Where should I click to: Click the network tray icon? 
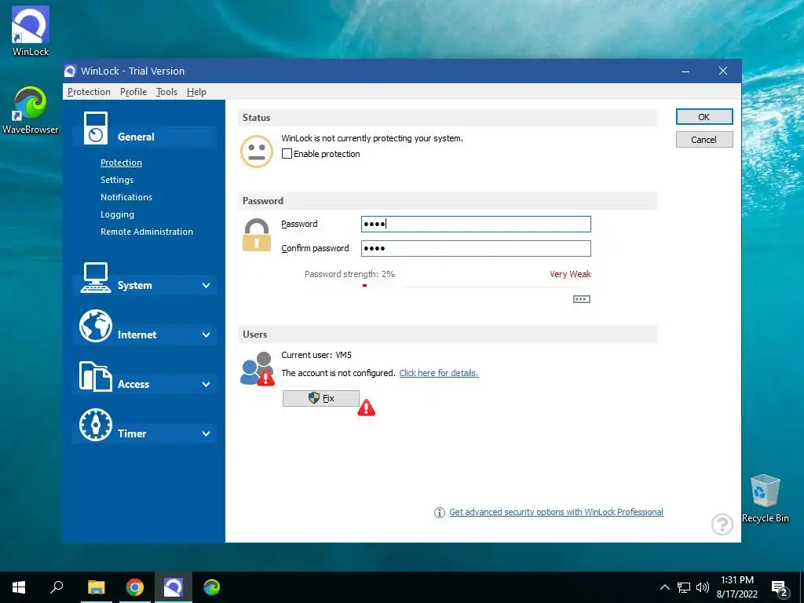(684, 587)
